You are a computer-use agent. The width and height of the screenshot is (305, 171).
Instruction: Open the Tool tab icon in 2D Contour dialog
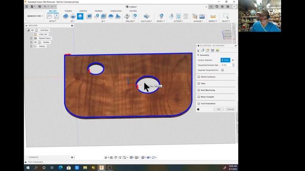click(x=198, y=50)
